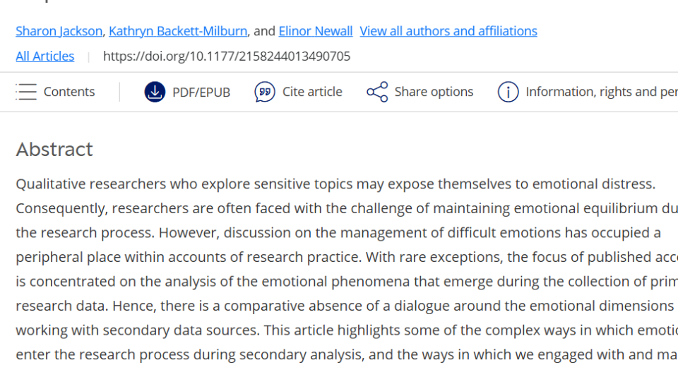Open Share options text label

pos(434,92)
